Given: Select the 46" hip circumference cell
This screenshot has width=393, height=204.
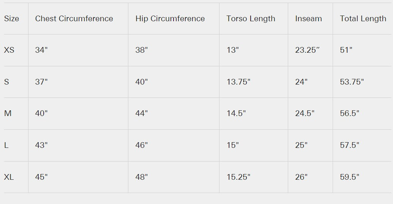Looking at the screenshot, I should (142, 145).
